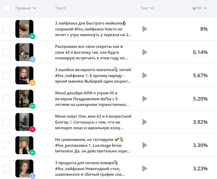Click text Не сравниваем, но тестируем
Image resolution: width=217 pixels, height=179 pixels.
(84, 140)
